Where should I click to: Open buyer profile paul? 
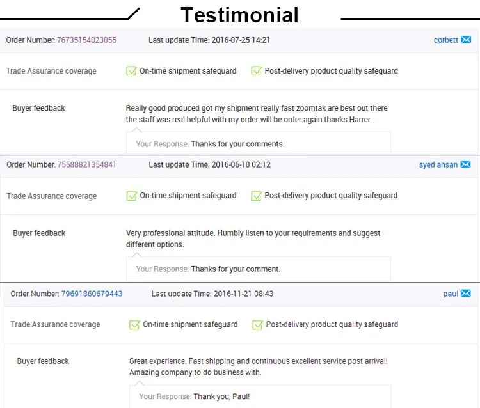(x=451, y=294)
